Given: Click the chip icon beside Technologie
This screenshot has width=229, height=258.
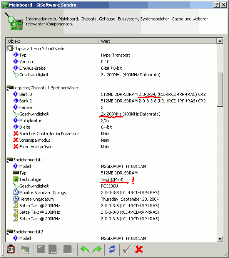Looking at the screenshot, I should click(16, 179).
